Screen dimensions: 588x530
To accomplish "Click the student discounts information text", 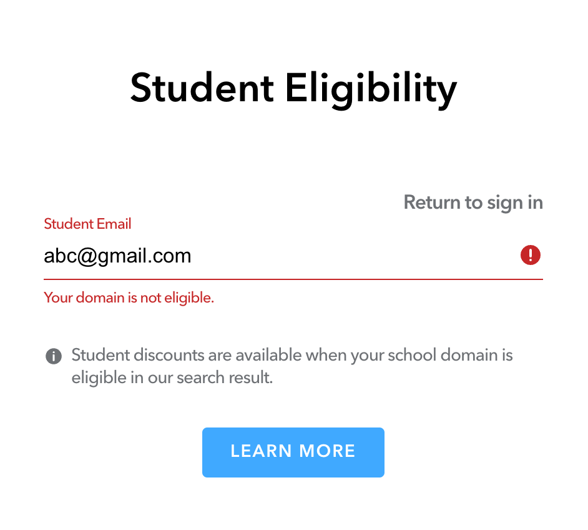I will point(292,366).
